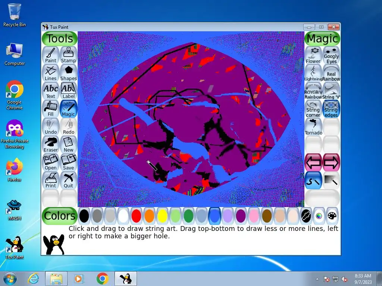
Task: Pick the red color swatch
Action: 136,216
